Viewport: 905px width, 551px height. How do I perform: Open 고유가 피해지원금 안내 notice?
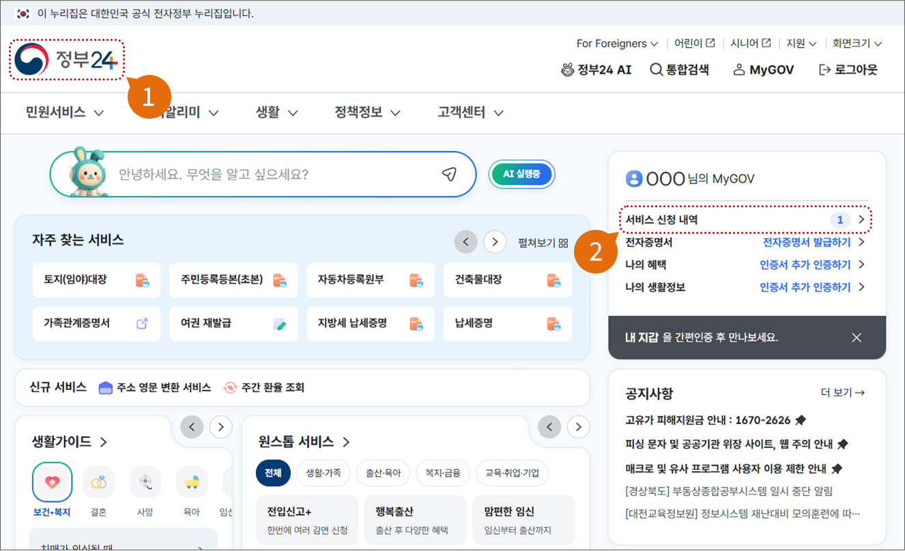click(715, 420)
